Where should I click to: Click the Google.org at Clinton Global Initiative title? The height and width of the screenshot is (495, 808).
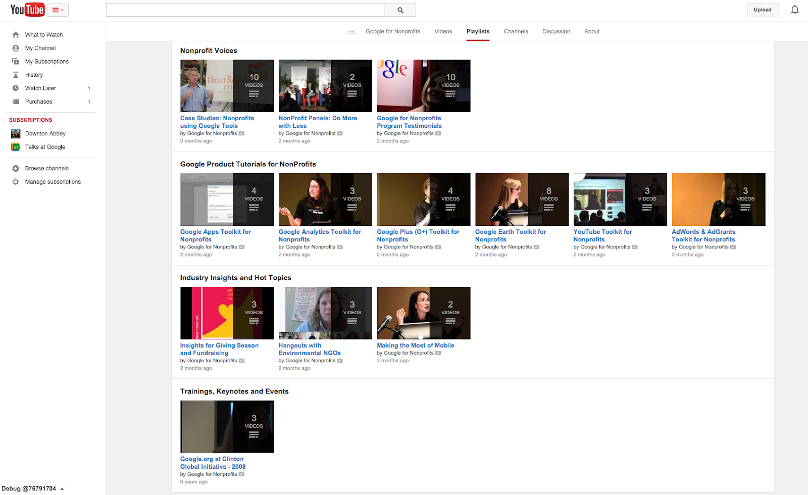[x=213, y=463]
